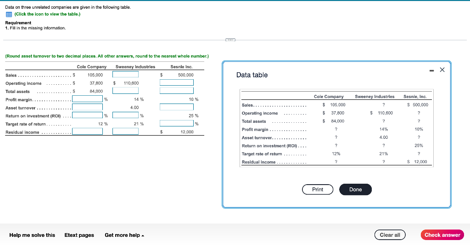
Task: Open Help me solve this
Action: coord(32,235)
